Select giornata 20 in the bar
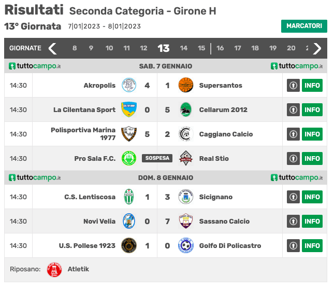 291,48
